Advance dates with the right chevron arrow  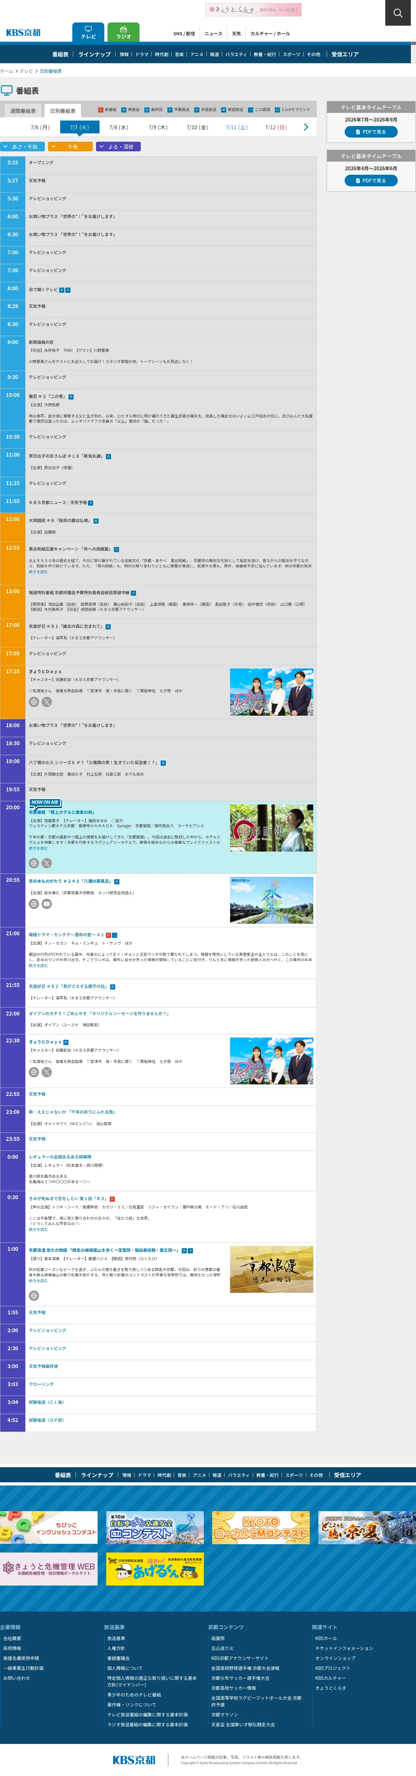pos(306,127)
